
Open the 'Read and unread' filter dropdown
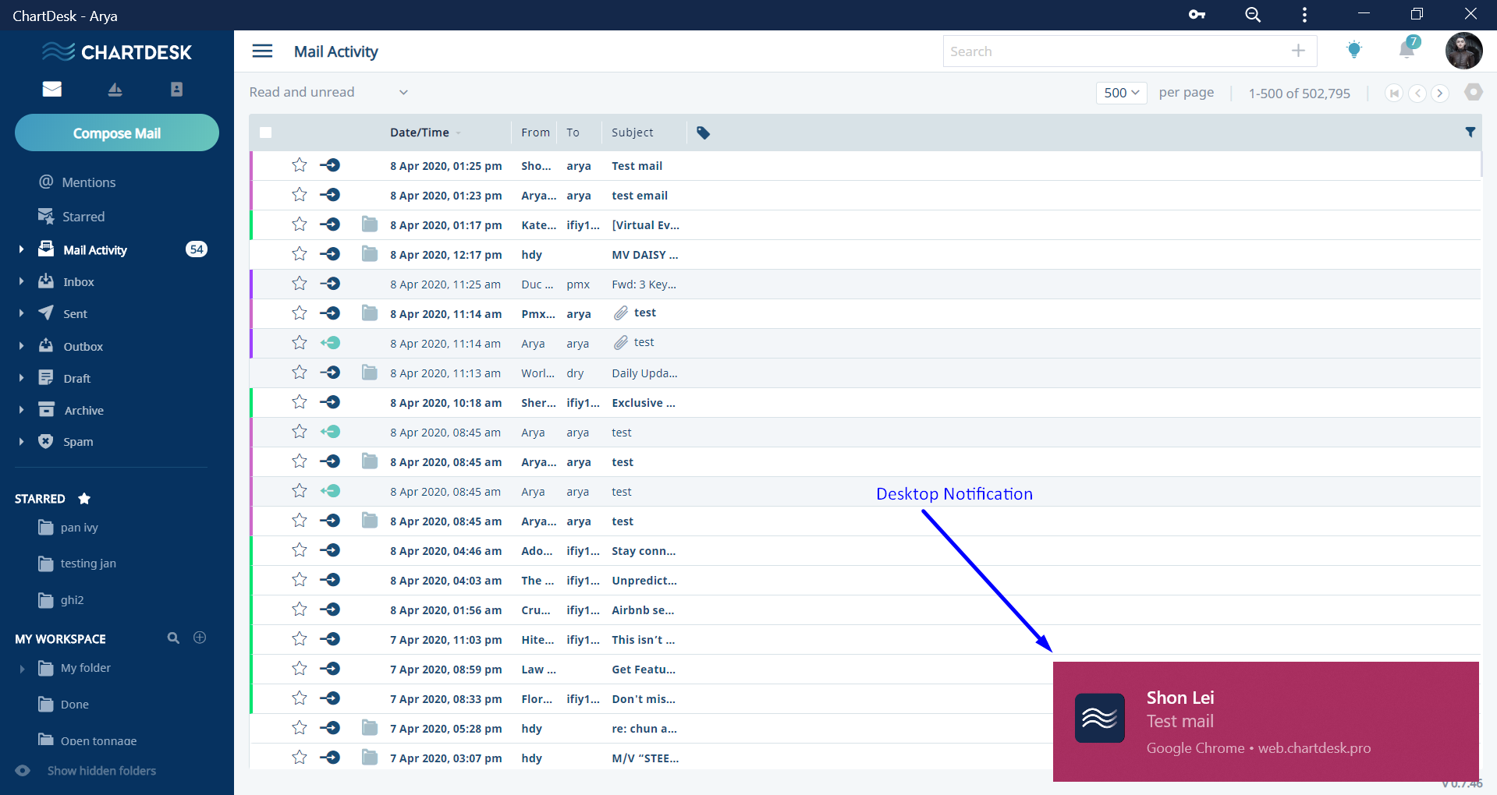pyautogui.click(x=328, y=92)
